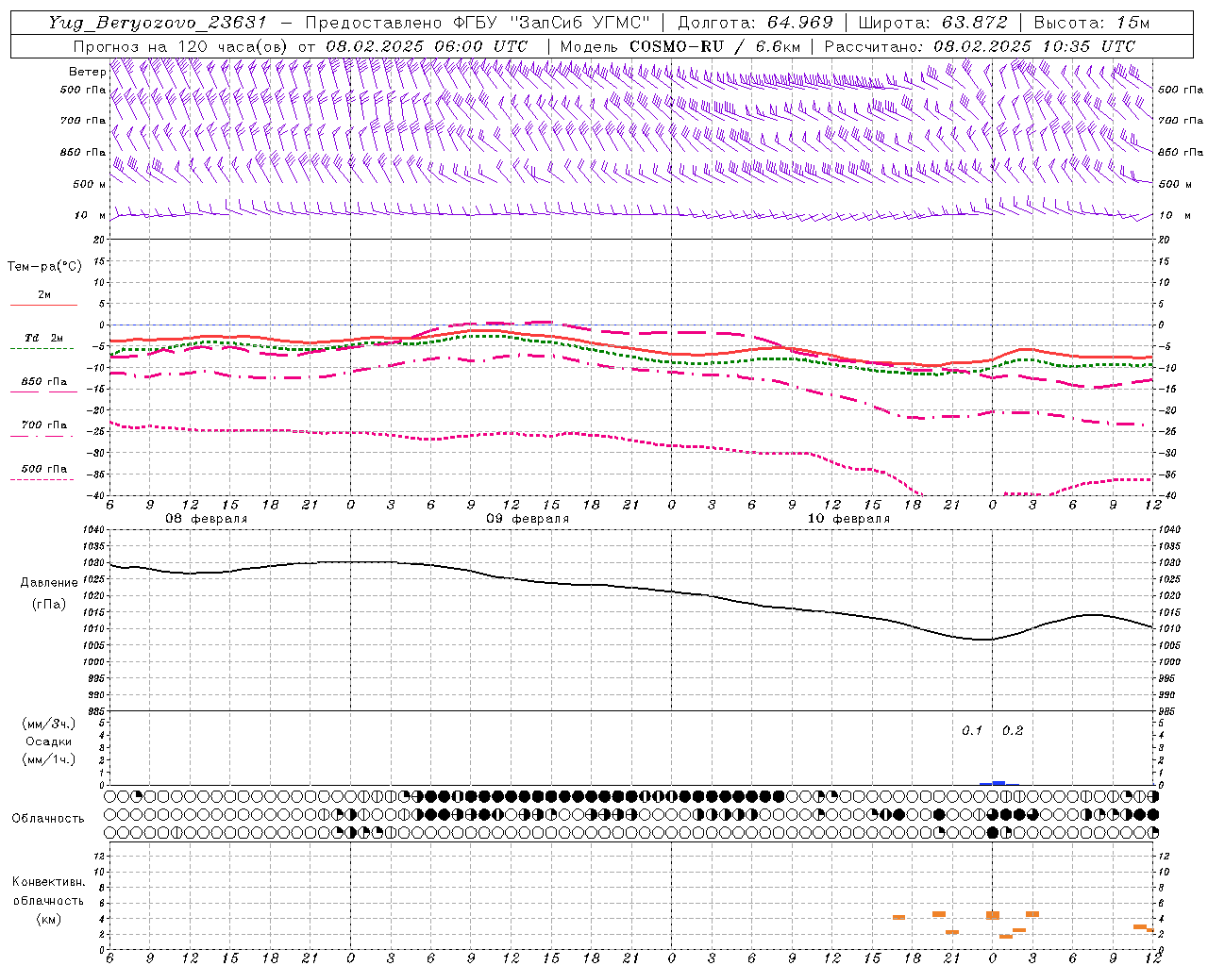Click the station title Yug_Beryozovo_23631
The width and height of the screenshot is (1208, 966).
[158, 23]
